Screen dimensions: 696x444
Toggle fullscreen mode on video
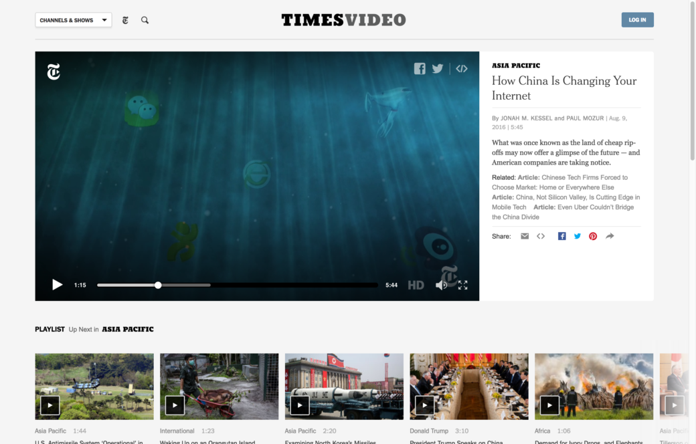tap(462, 285)
